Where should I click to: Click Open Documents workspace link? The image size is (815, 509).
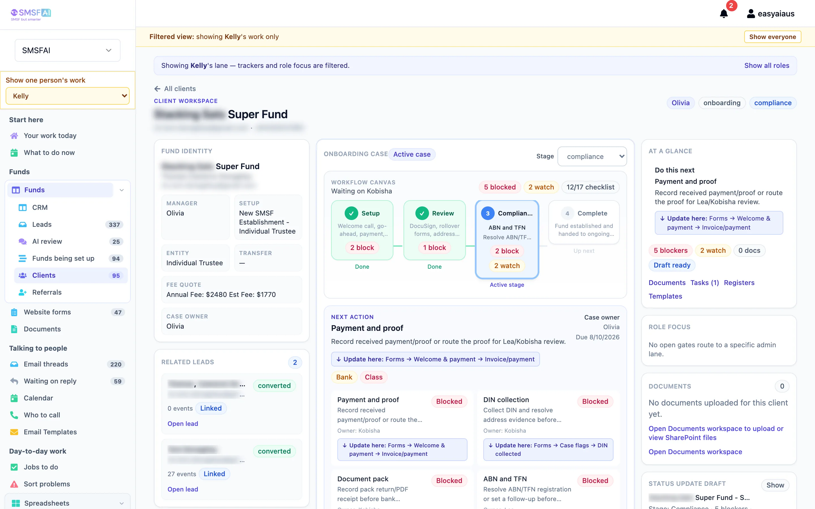click(x=695, y=452)
